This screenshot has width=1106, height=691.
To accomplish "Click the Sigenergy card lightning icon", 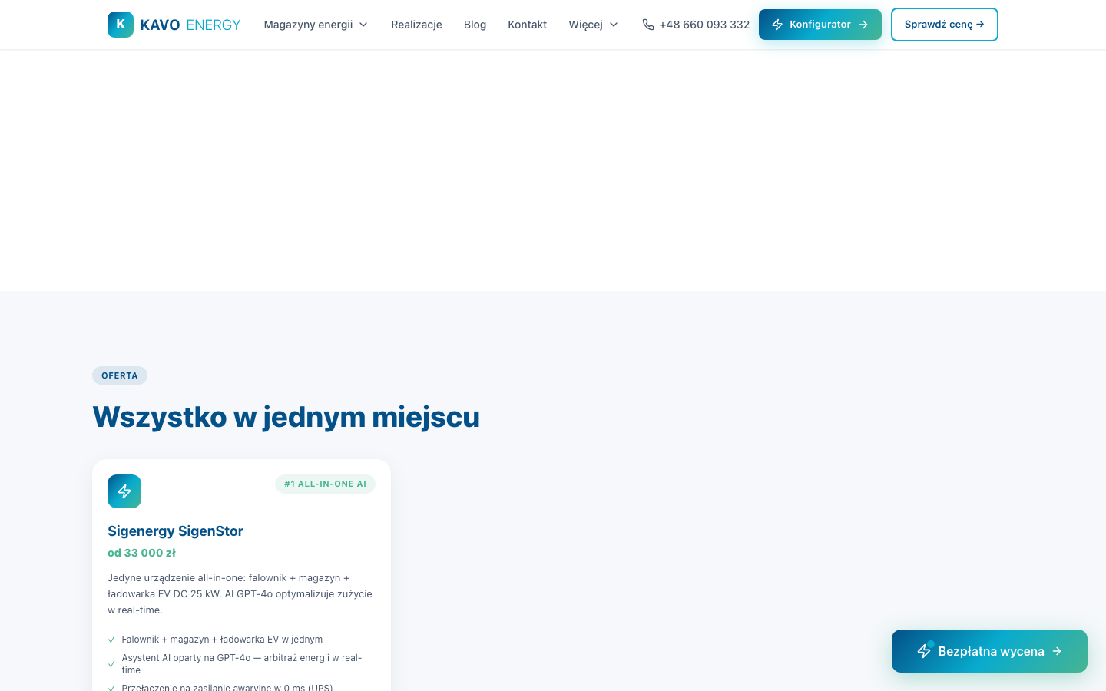I will (x=124, y=491).
